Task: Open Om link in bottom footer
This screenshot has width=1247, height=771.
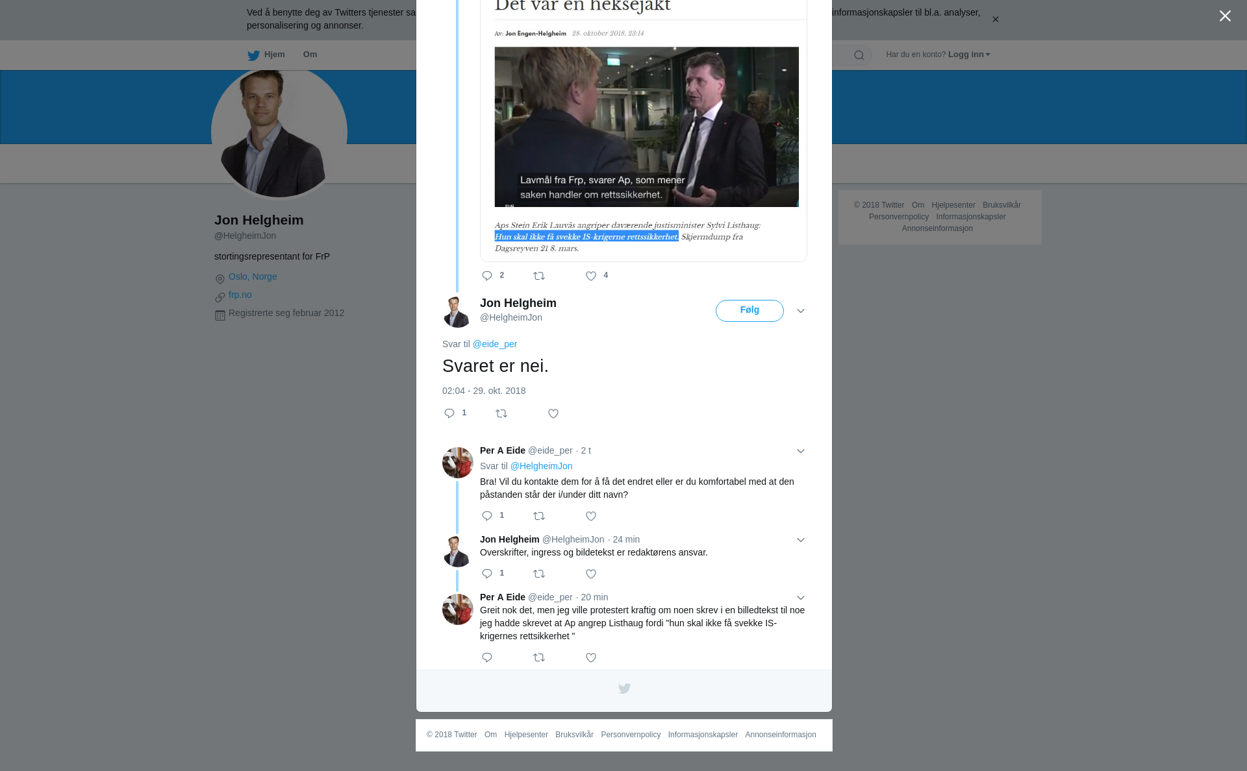Action: 490,735
